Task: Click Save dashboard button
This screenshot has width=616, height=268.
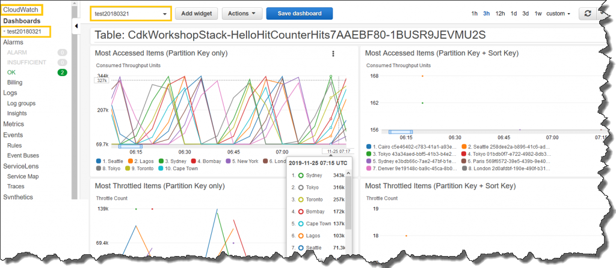Action: point(300,13)
